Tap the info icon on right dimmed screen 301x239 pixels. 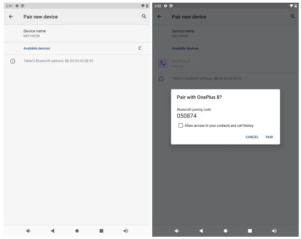(161, 79)
